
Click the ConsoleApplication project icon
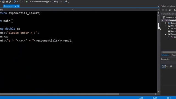coord(166,20)
